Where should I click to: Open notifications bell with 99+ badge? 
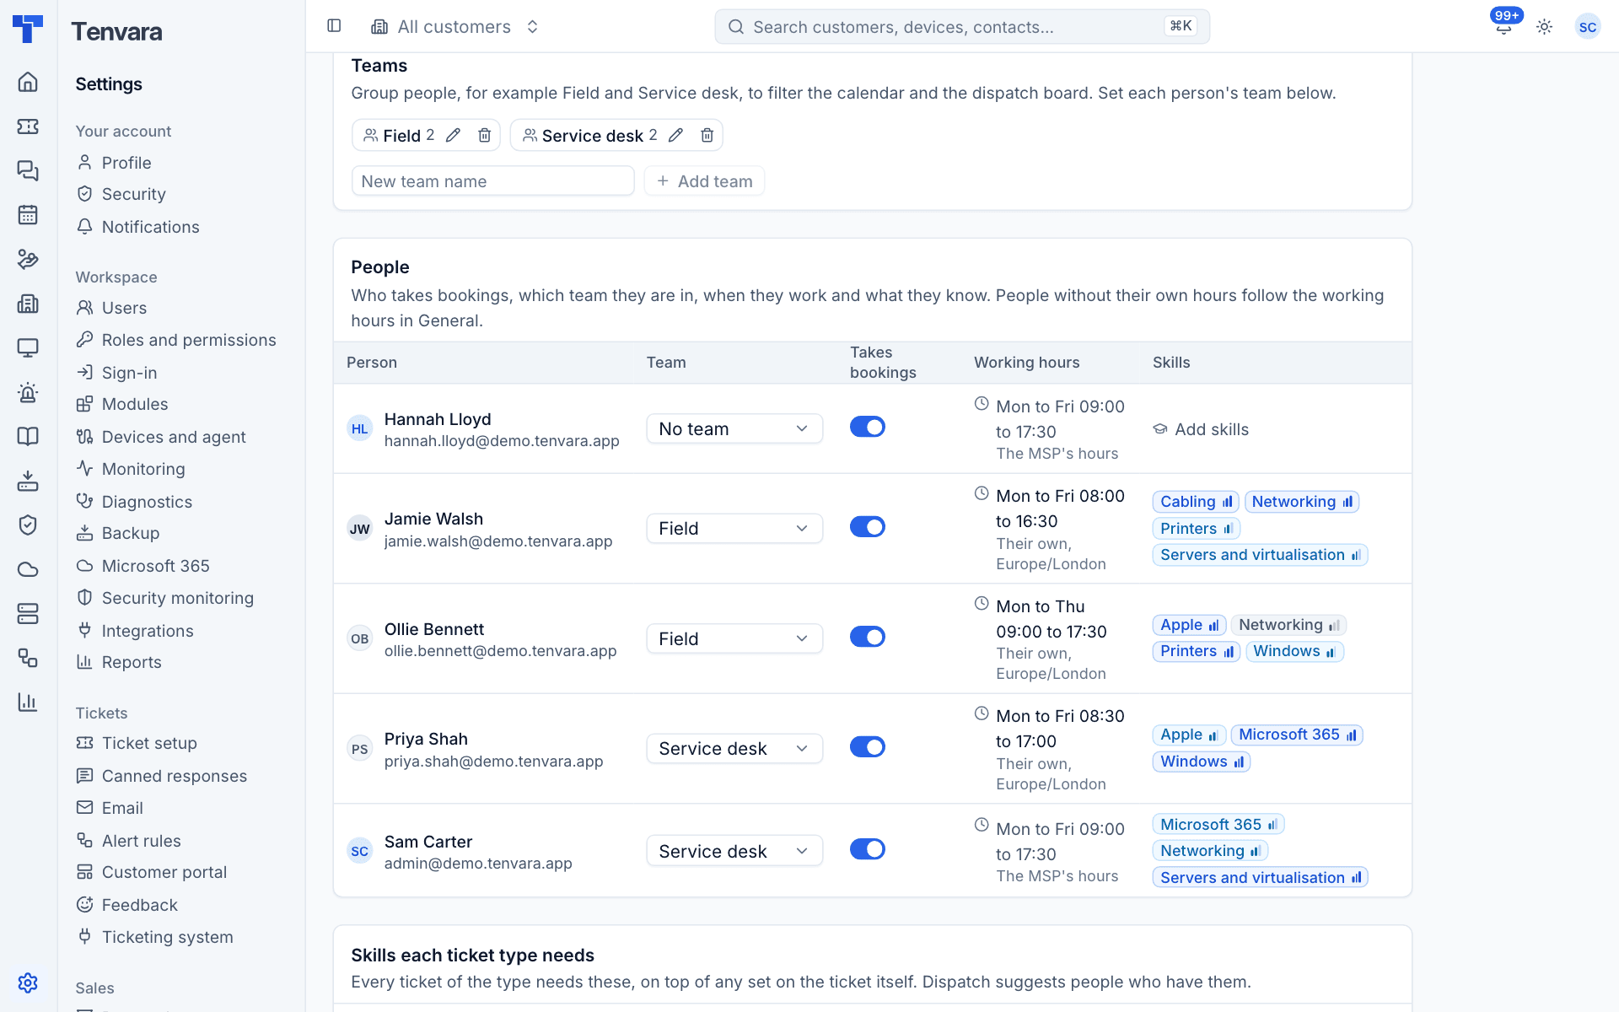[1504, 27]
